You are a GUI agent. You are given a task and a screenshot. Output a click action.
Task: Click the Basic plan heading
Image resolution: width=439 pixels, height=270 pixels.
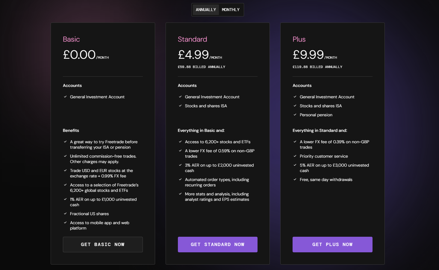71,39
